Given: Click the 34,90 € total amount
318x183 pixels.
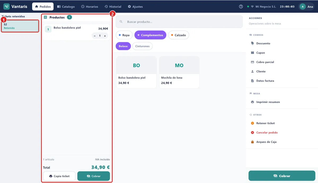Looking at the screenshot, I should tap(100, 167).
